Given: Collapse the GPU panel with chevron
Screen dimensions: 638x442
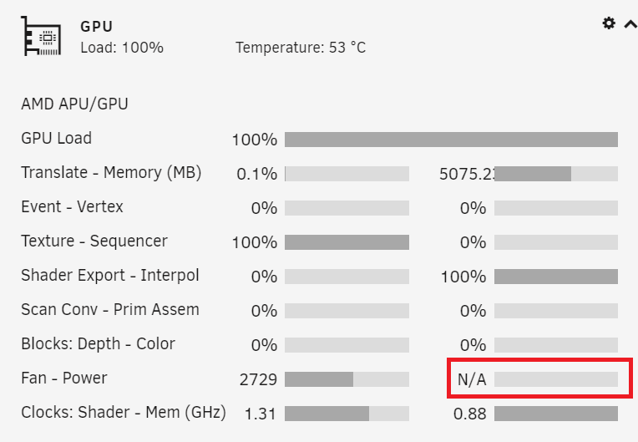Looking at the screenshot, I should (x=630, y=24).
